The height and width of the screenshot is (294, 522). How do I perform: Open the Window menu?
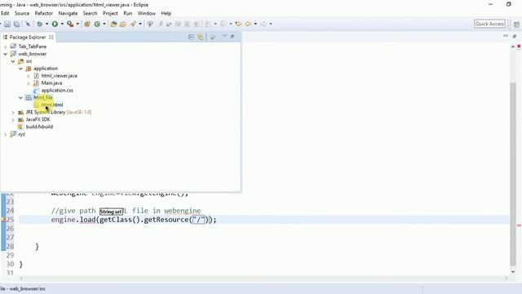click(x=147, y=13)
